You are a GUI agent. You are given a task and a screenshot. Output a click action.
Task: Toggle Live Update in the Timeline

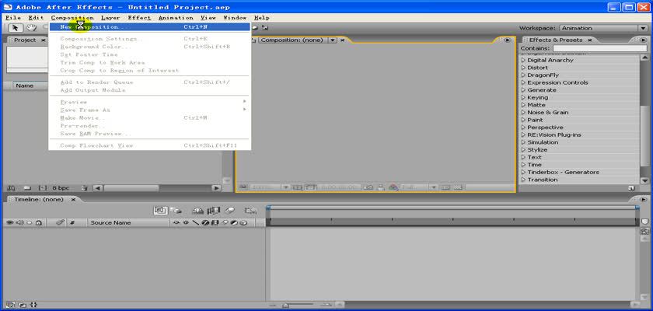coord(161,210)
